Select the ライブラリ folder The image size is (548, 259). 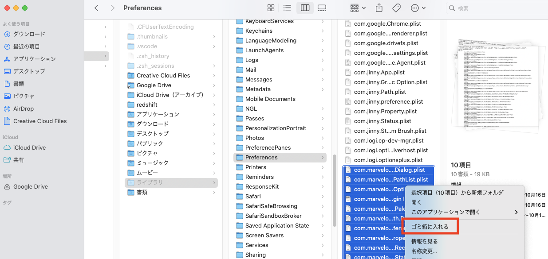point(171,182)
